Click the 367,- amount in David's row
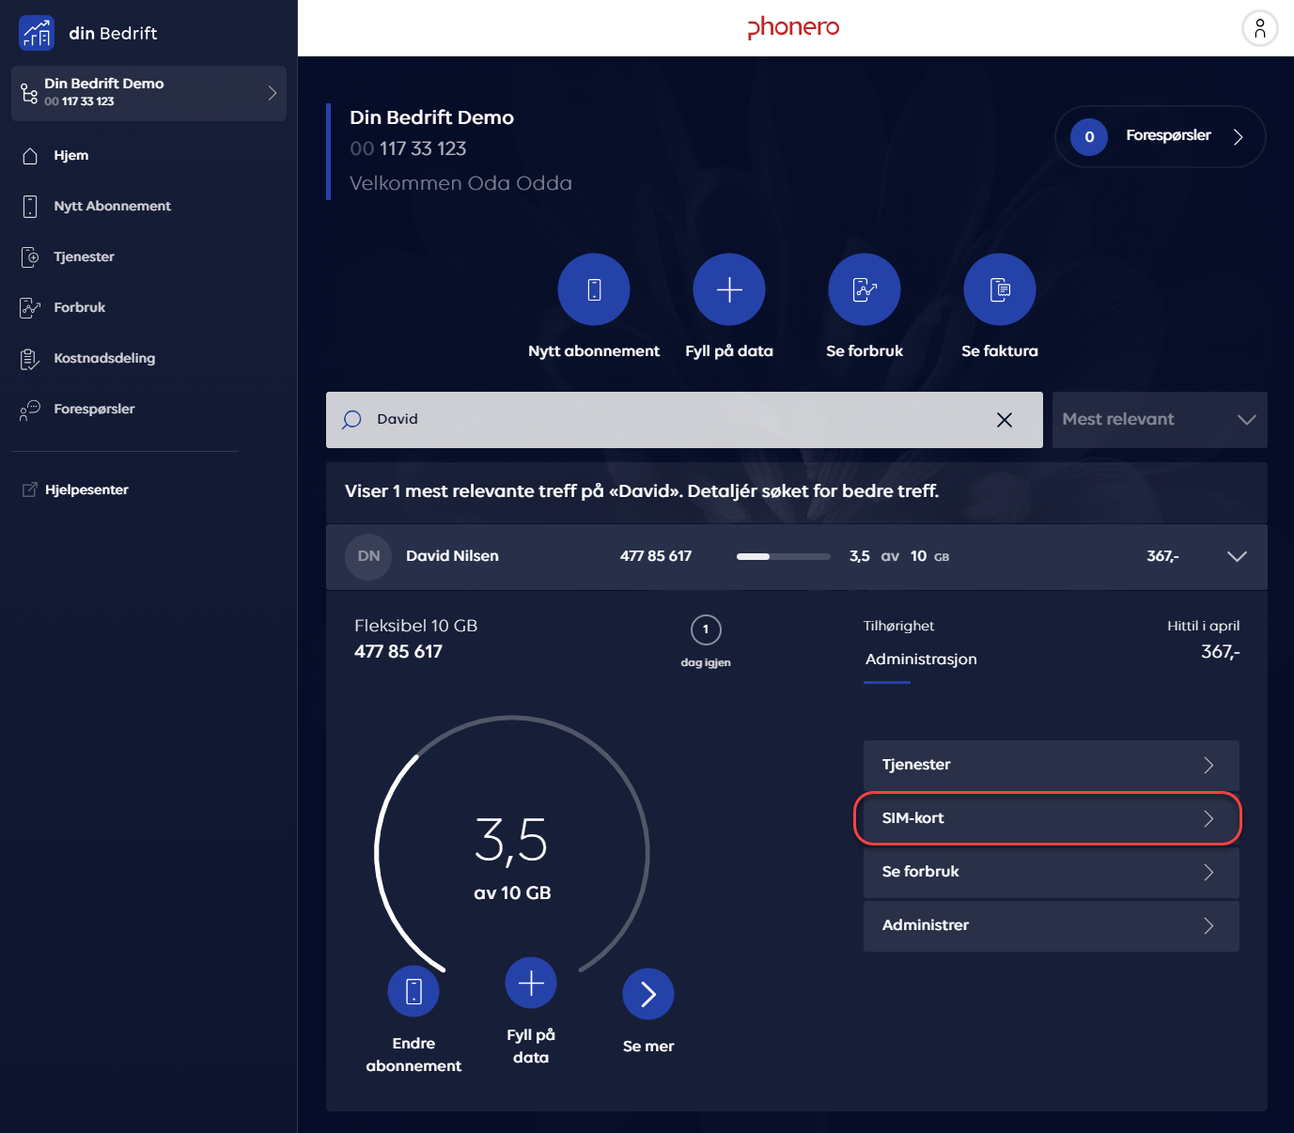Viewport: 1294px width, 1133px height. coord(1162,556)
